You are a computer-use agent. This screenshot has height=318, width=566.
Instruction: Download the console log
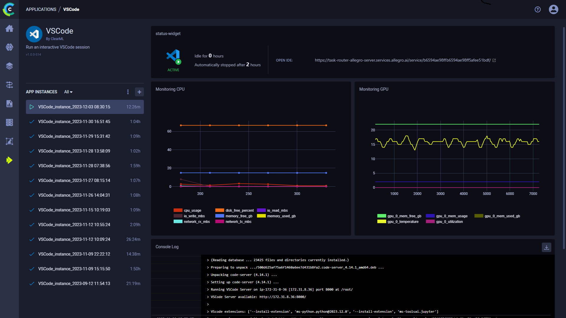tap(546, 247)
